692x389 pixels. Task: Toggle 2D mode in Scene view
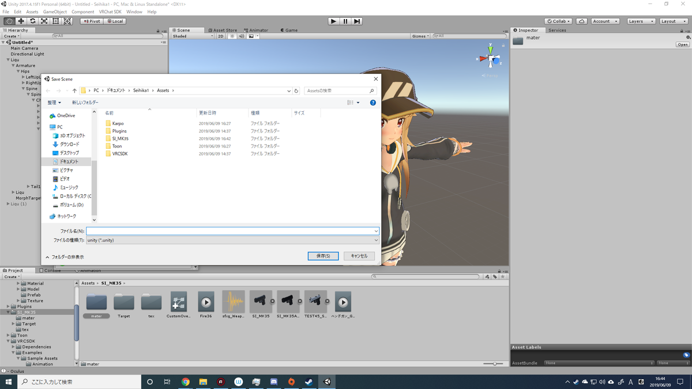click(220, 36)
